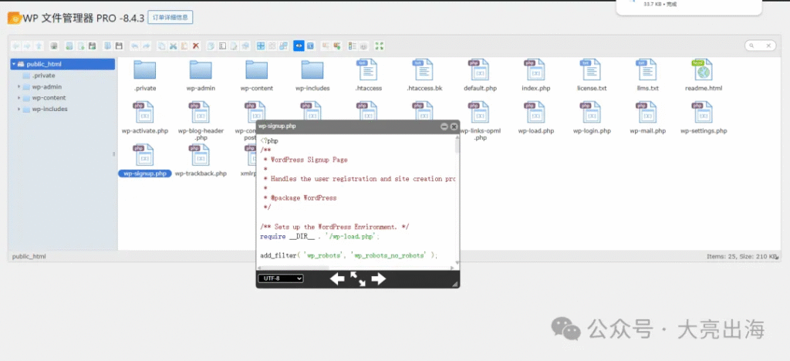Show previous file using preview left arrow

tap(337, 278)
